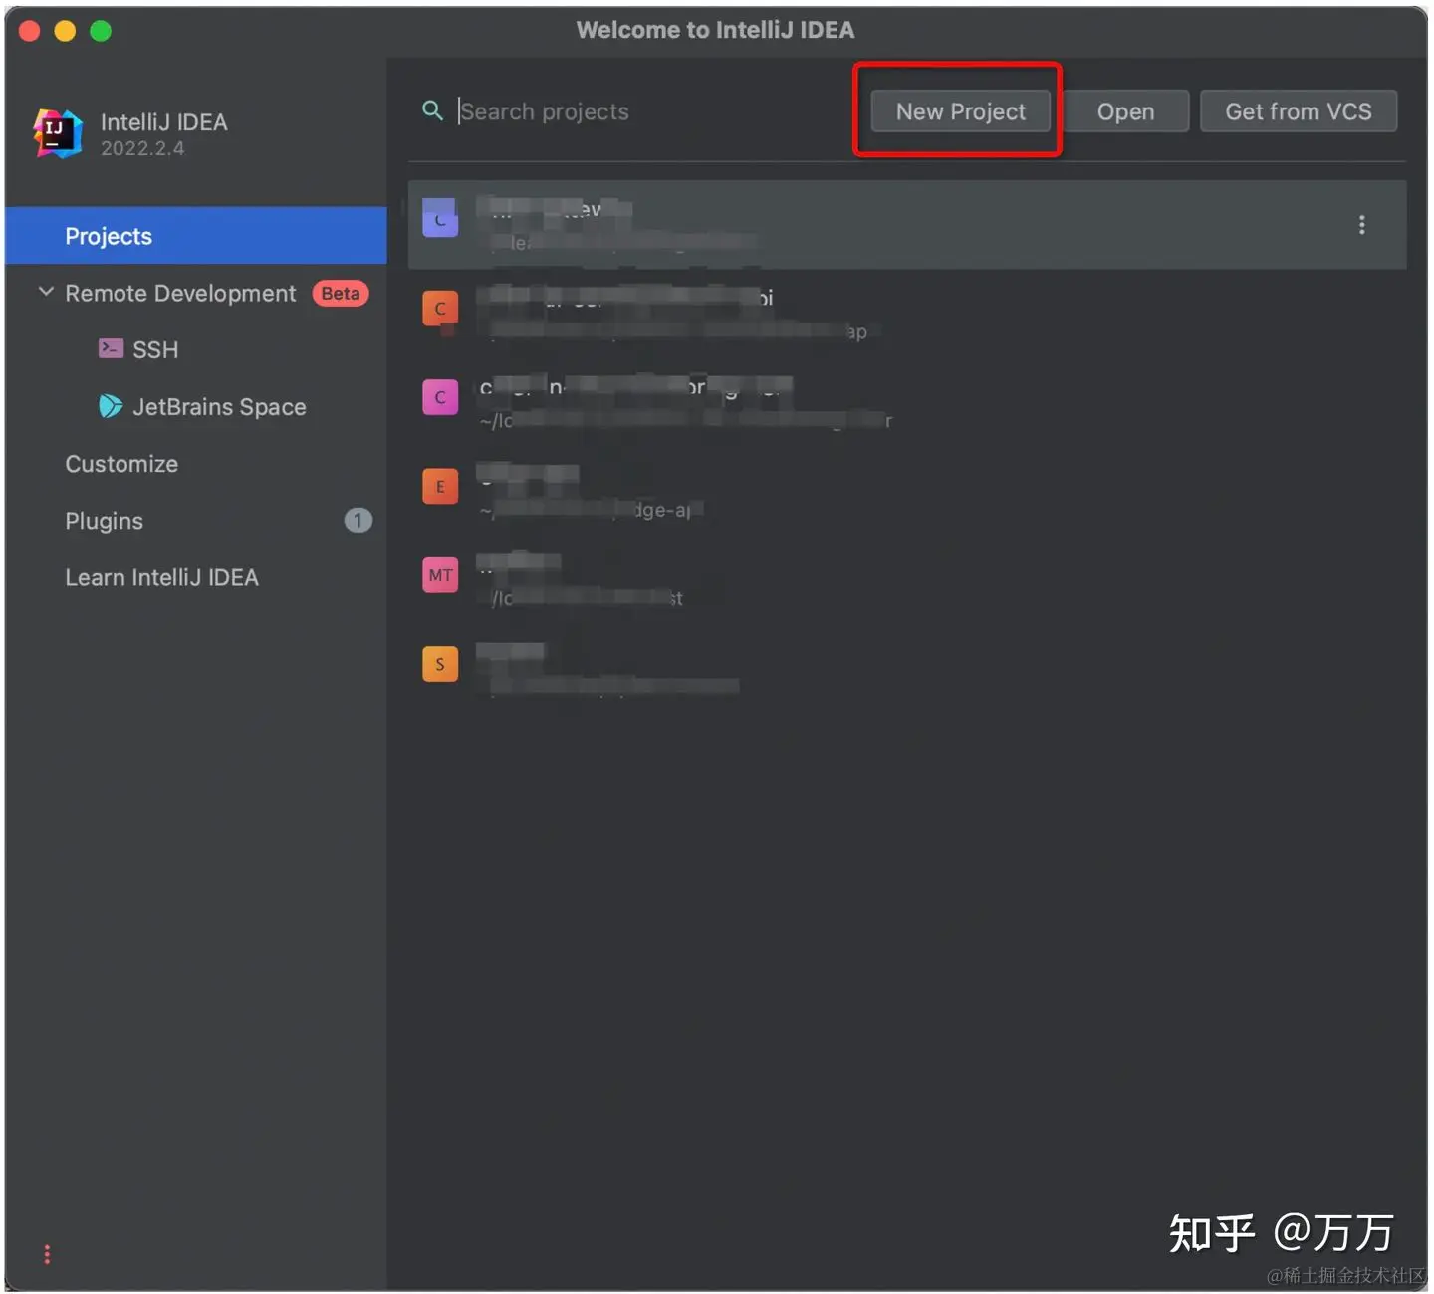Click the Plugins update count badge

point(358,520)
